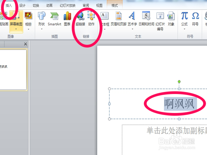This screenshot has width=207, height=155.
Task: Click the title box top-left resize handle
Action: click(x=109, y=89)
